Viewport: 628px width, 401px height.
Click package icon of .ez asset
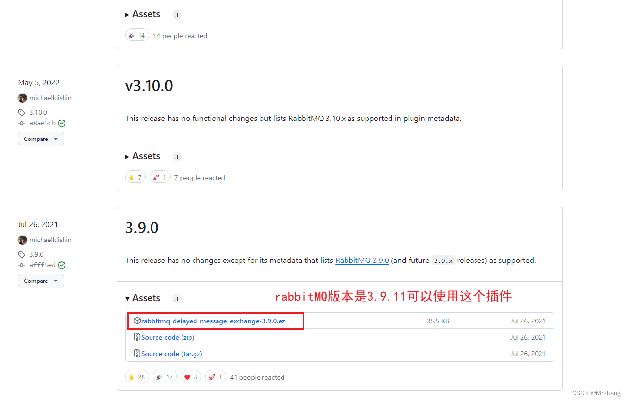tap(137, 321)
